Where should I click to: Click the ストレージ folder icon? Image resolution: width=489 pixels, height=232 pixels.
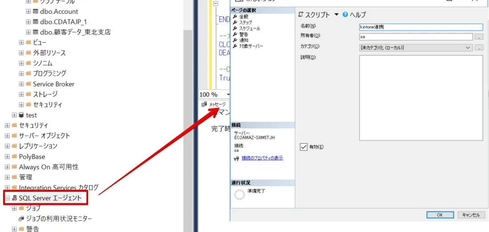click(29, 94)
